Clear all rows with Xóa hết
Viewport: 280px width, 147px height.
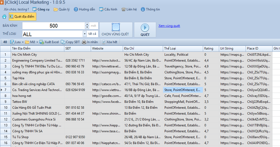pos(110,42)
